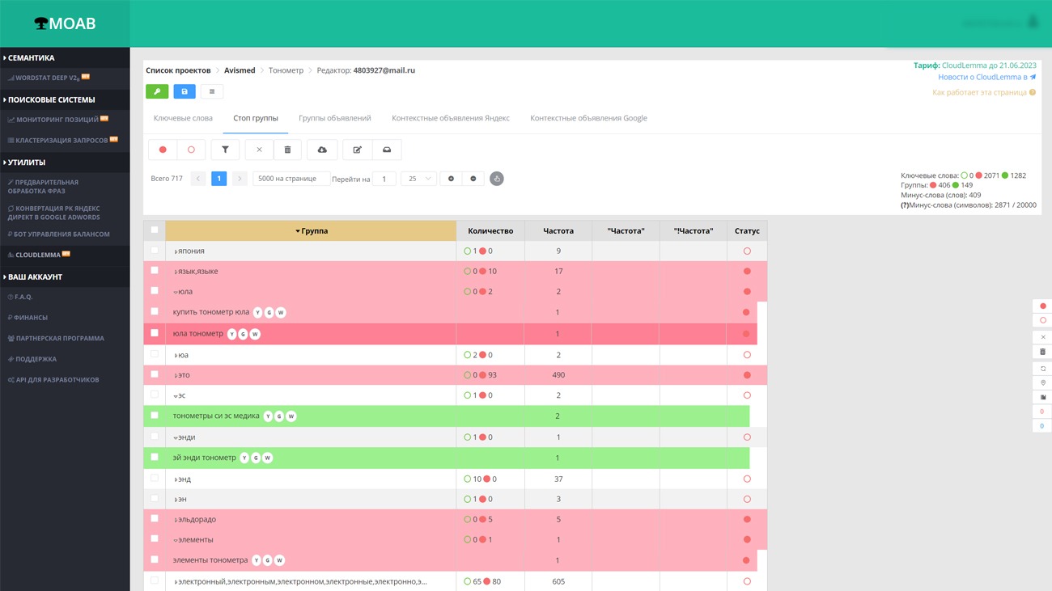
Task: Collapse the 'СЕМАНТИКА' sidebar section
Action: (31, 58)
